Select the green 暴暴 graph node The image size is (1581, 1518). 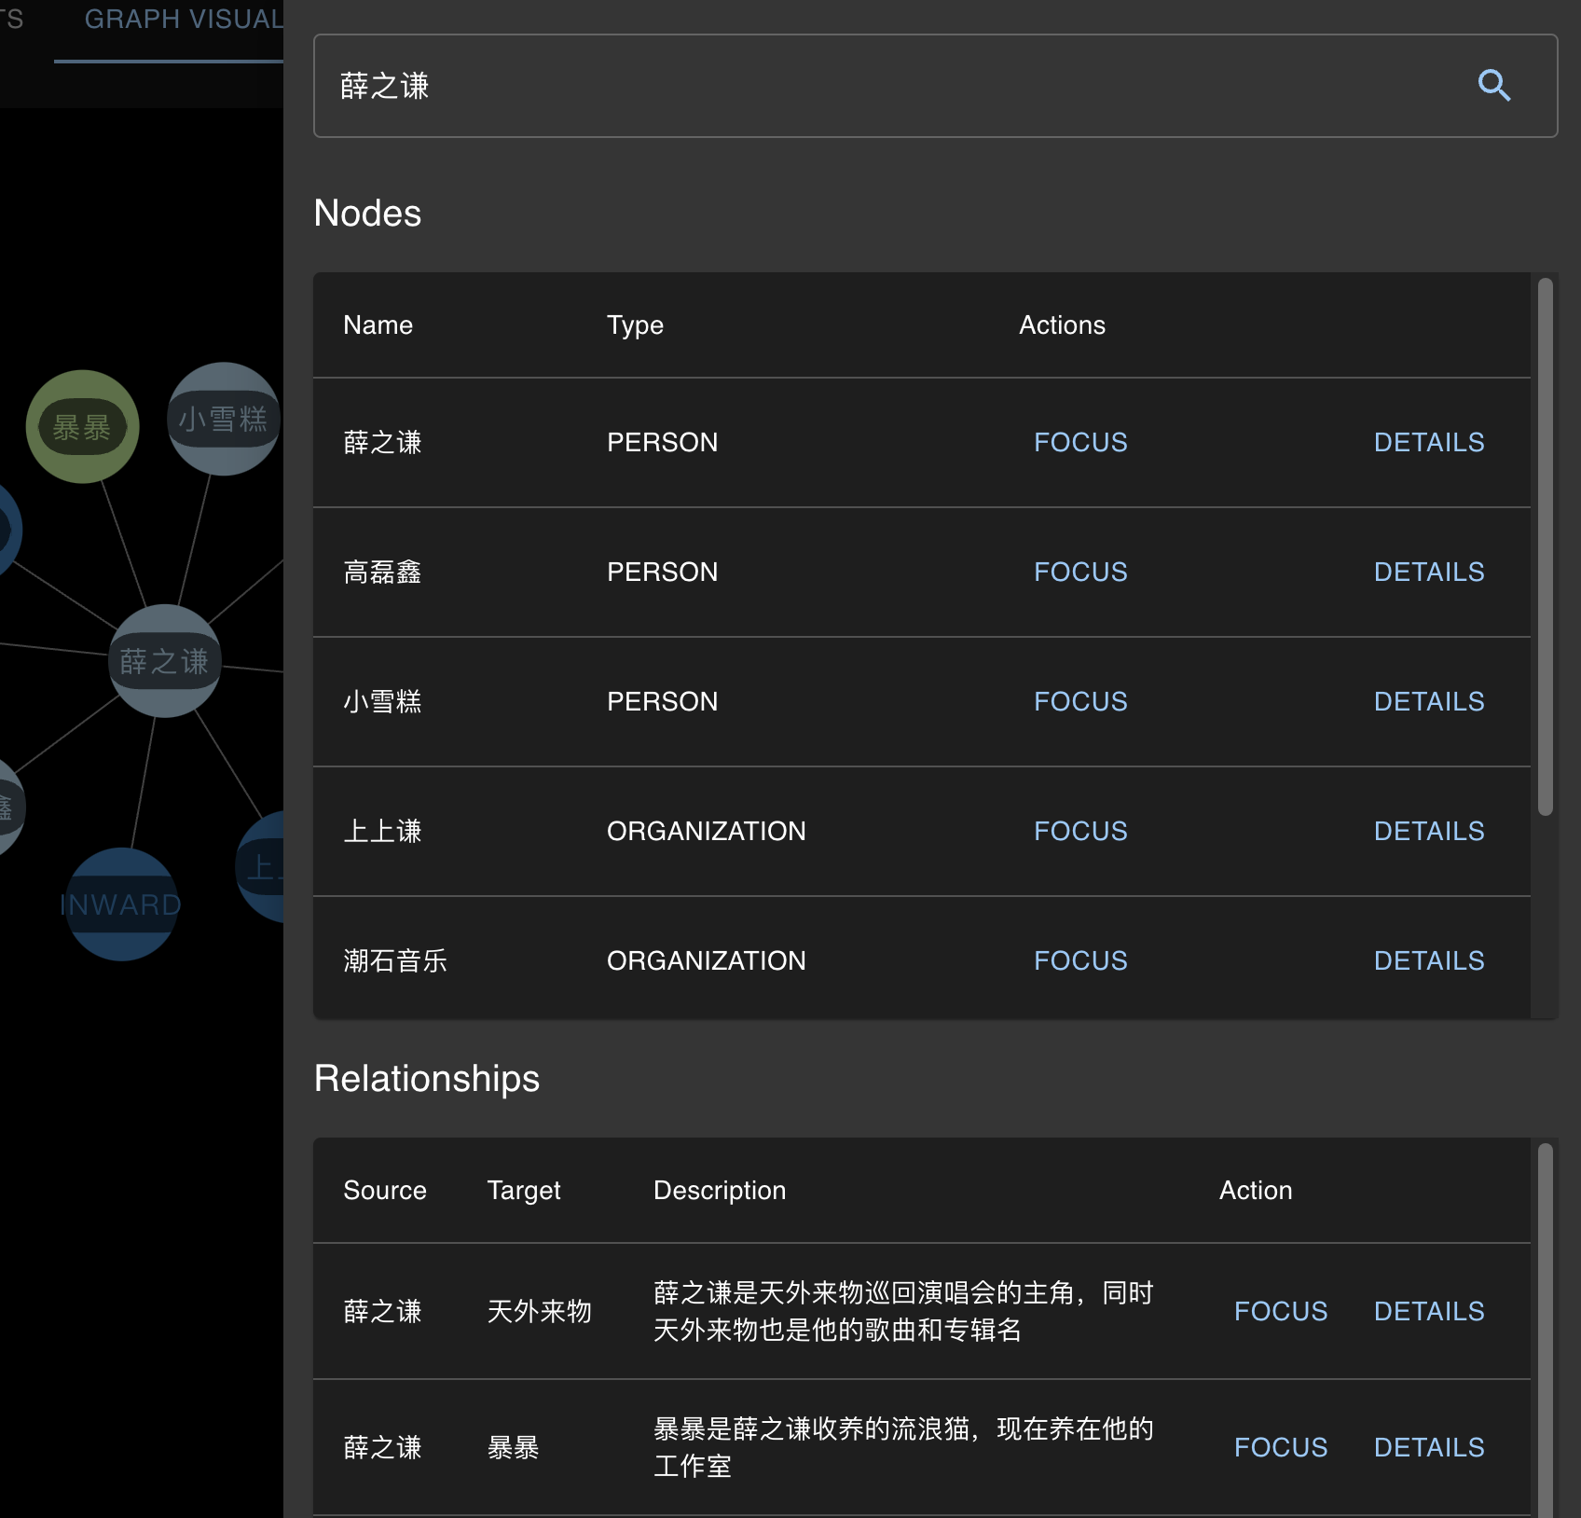[x=82, y=427]
